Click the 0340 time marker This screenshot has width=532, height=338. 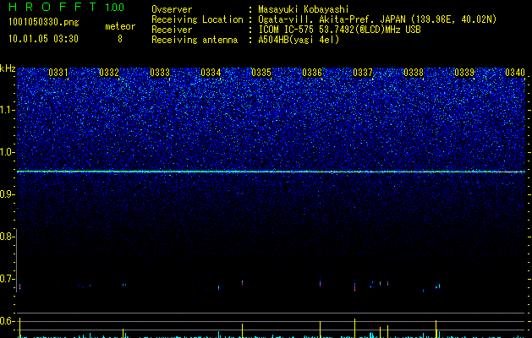click(515, 73)
